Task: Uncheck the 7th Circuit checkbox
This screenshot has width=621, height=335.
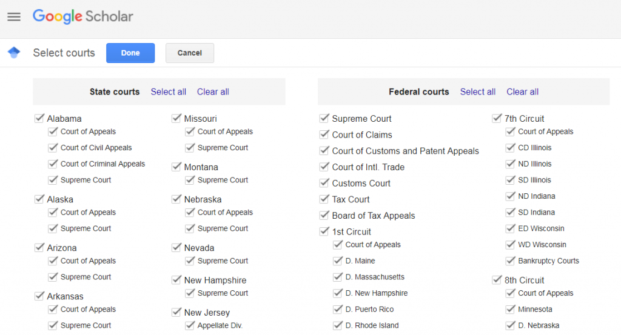Action: coord(497,118)
